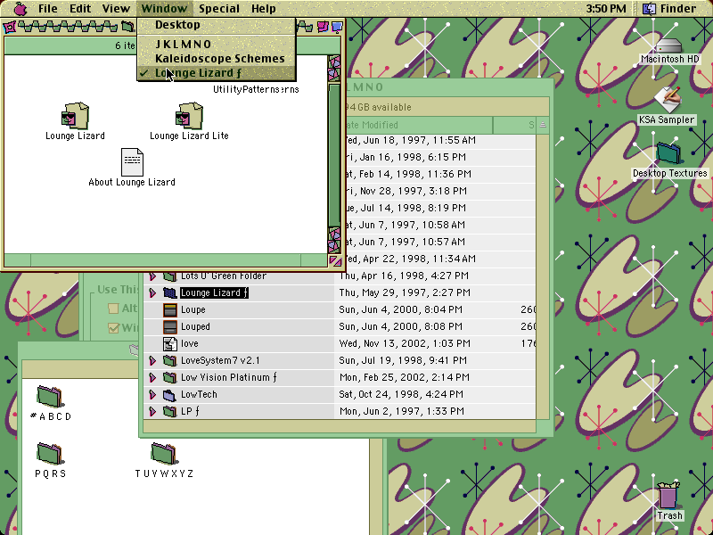This screenshot has width=713, height=535.
Task: Toggle the Alt checkbox in Kaleidoscope window
Action: point(113,308)
